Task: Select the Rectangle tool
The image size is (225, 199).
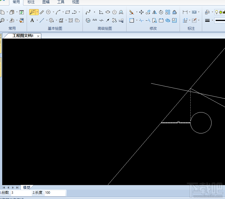Action: [x=68, y=12]
